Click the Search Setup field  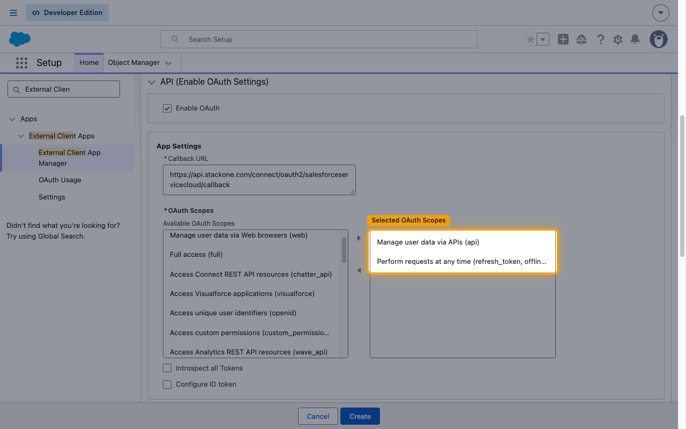click(319, 39)
